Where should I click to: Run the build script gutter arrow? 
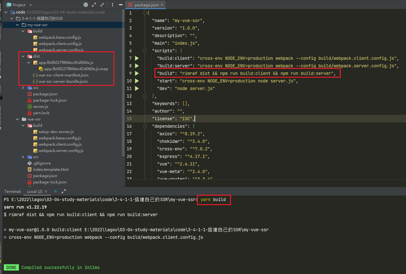tap(137, 73)
